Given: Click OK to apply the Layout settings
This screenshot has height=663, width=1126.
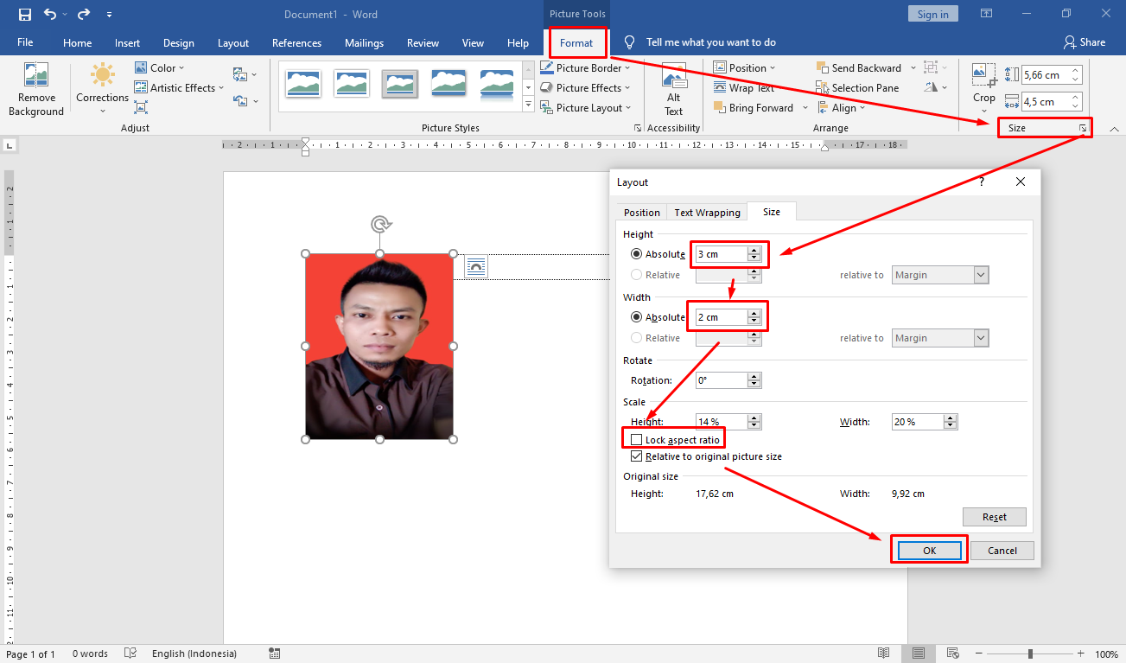Looking at the screenshot, I should [x=929, y=551].
